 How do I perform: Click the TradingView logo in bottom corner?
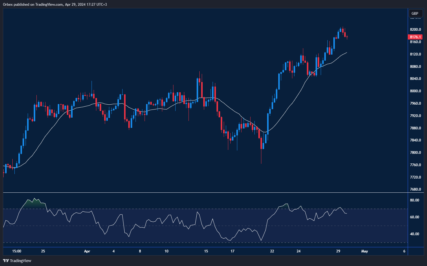click(x=17, y=261)
